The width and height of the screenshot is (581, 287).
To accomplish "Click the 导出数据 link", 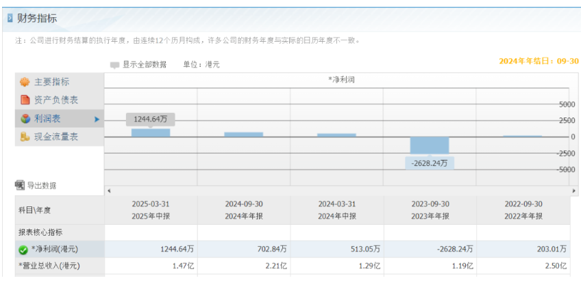I will (x=41, y=185).
